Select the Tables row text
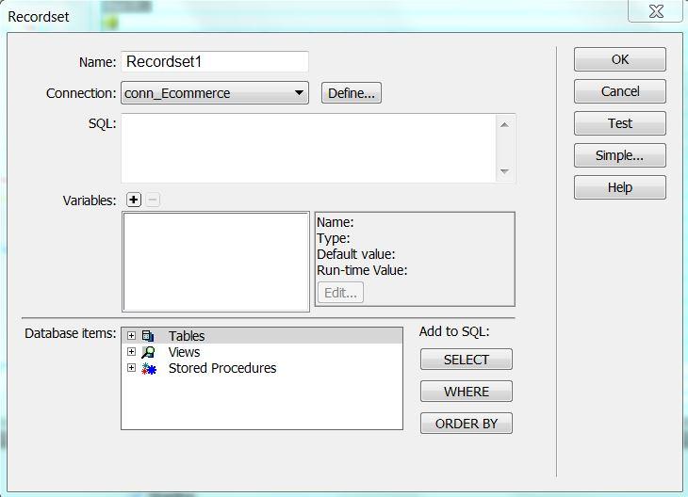This screenshot has height=497, width=688. click(x=187, y=336)
